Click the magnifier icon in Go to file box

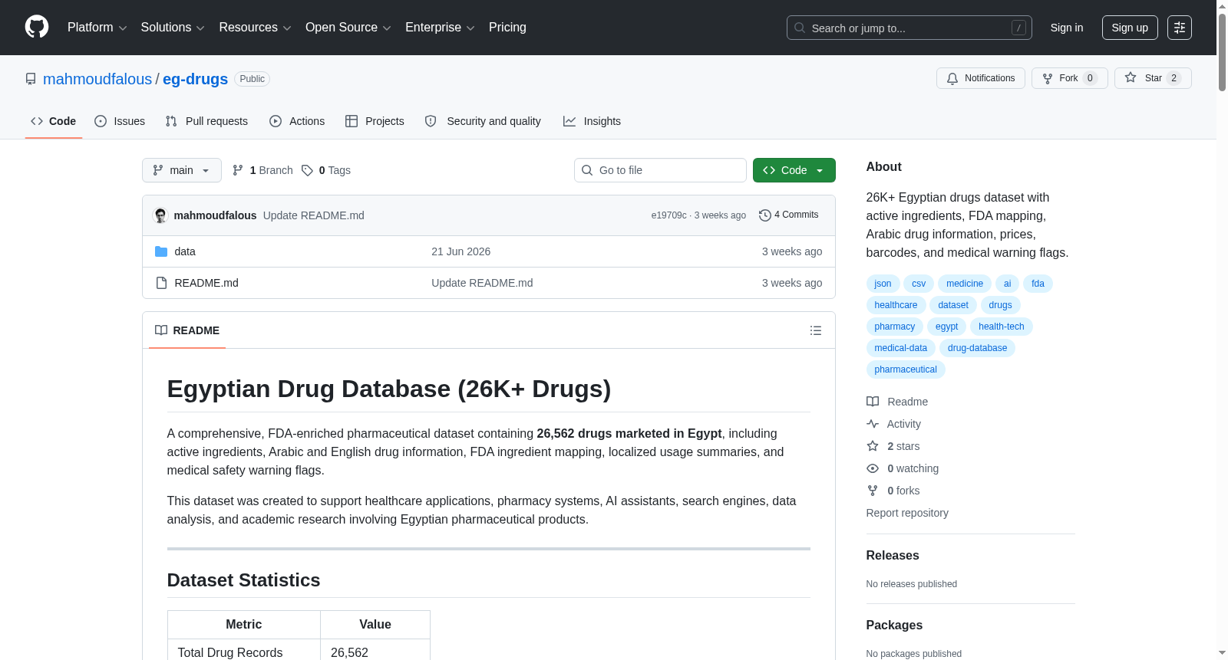587,170
